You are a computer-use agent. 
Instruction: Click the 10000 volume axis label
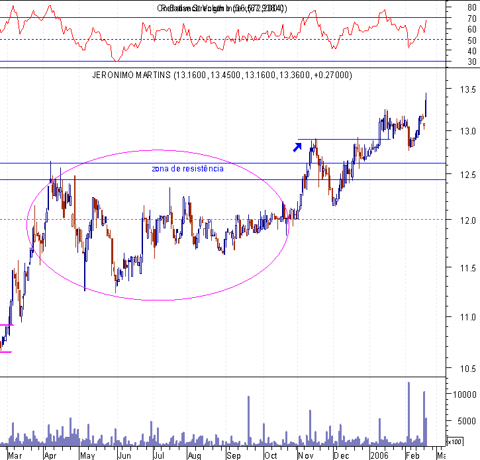(x=464, y=394)
